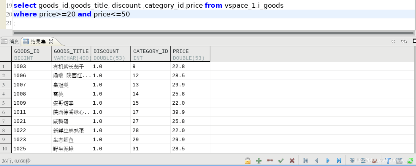Click cell 生态鲫鱼
This screenshot has width=416, height=166.
[x=71, y=140]
